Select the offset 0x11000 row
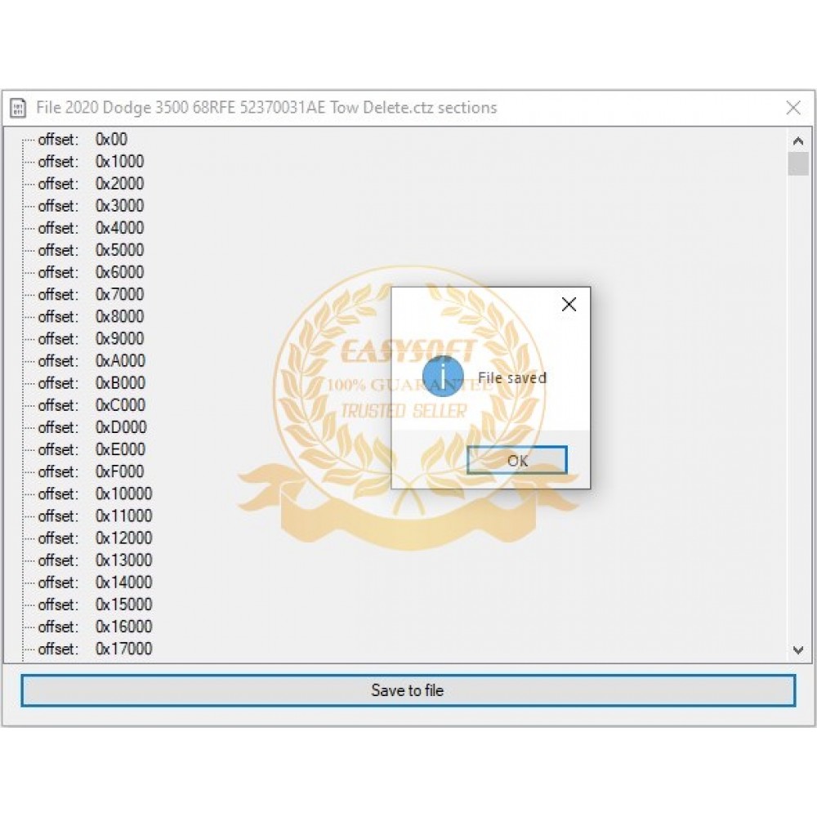 pos(96,516)
